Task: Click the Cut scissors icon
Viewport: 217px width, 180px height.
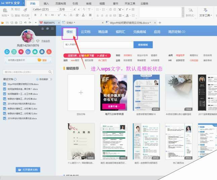Action: [x=12, y=9]
